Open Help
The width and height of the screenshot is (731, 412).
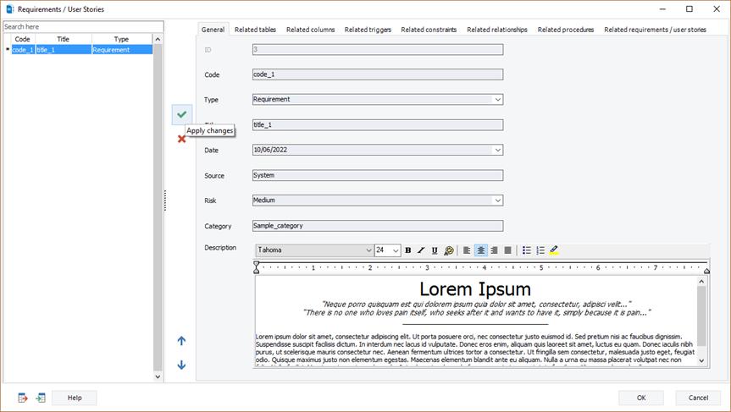point(75,398)
